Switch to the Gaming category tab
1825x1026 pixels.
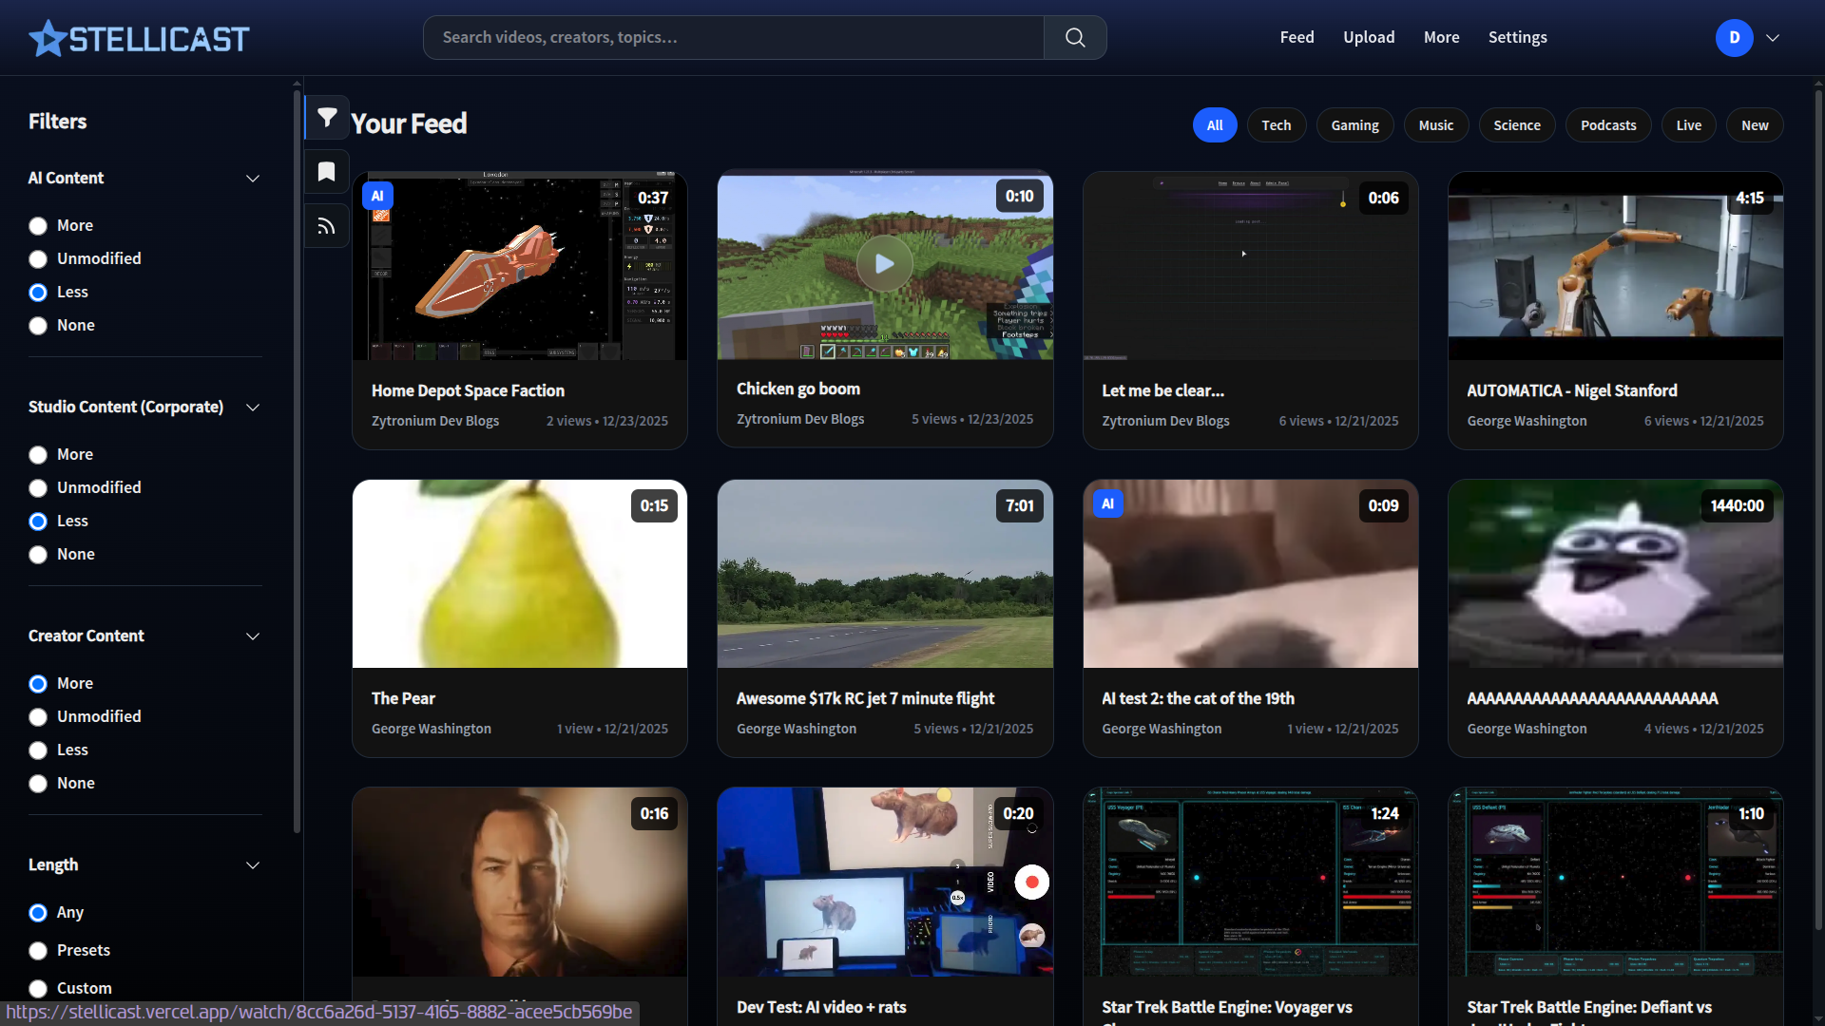(1354, 125)
